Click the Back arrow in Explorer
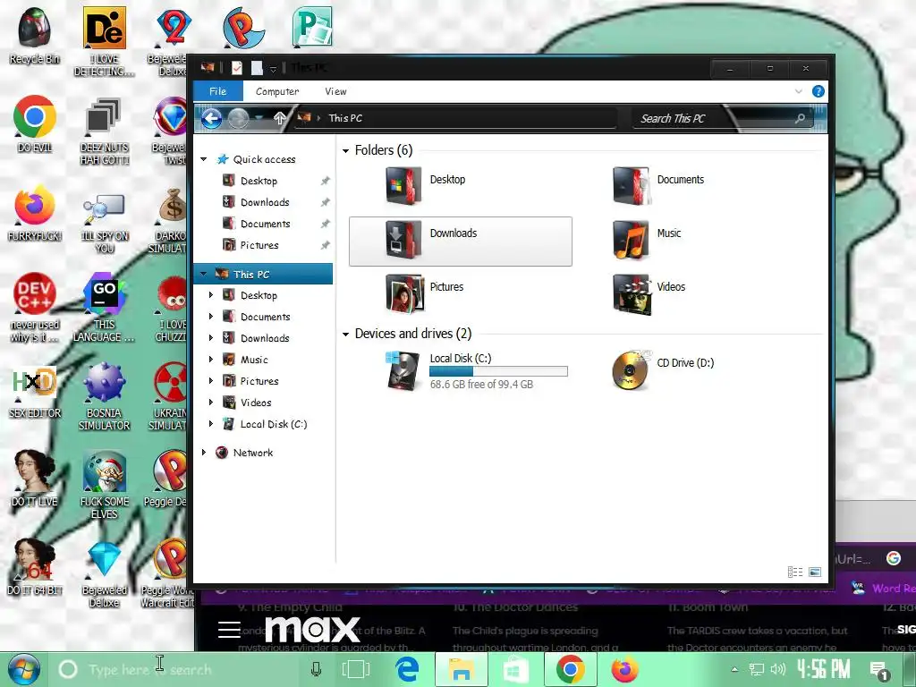 pos(211,119)
